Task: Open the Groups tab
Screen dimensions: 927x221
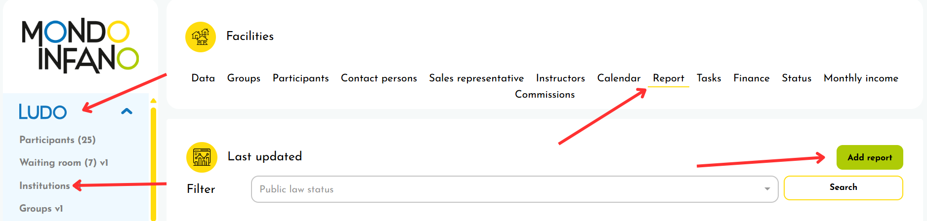Action: coord(244,78)
